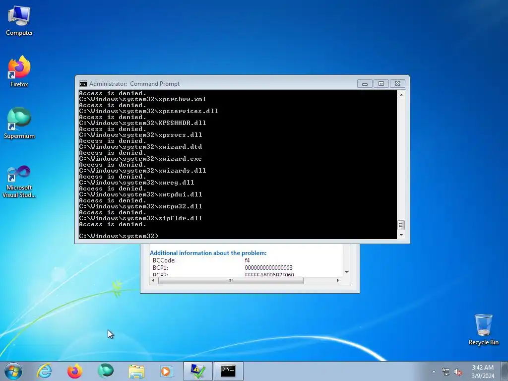Click the zipfldr.dll path line
The height and width of the screenshot is (381, 508).
[140, 218]
